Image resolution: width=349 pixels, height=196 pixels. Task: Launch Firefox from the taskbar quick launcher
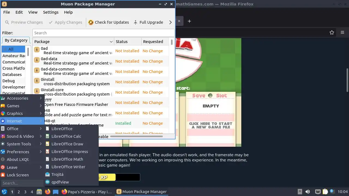48,192
